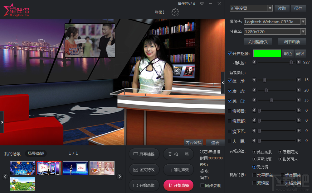Click the 开始直播 button
This screenshot has width=312, height=193.
coord(178,185)
